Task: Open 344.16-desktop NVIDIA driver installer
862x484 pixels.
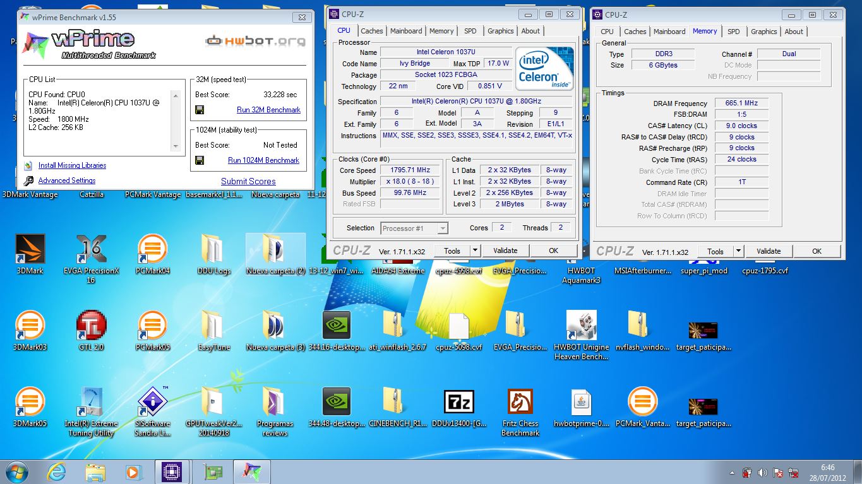Action: pos(336,331)
